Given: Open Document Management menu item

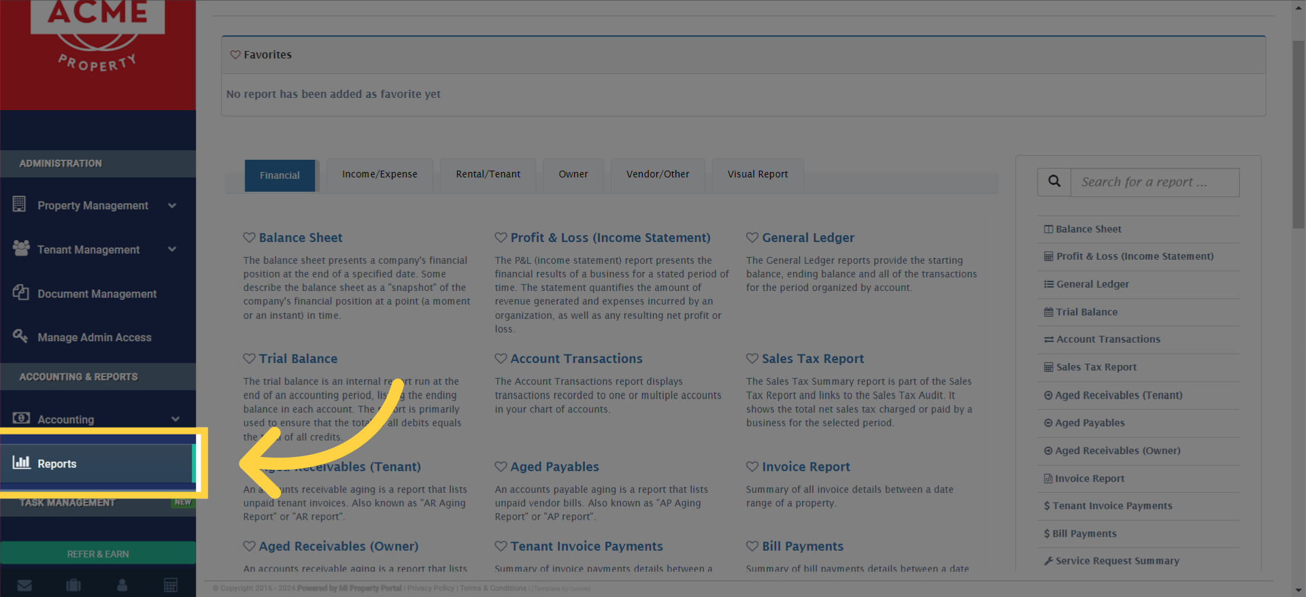Looking at the screenshot, I should (x=98, y=294).
